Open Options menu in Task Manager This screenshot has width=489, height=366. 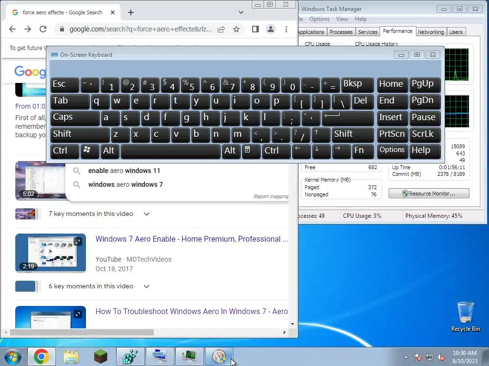coord(319,19)
